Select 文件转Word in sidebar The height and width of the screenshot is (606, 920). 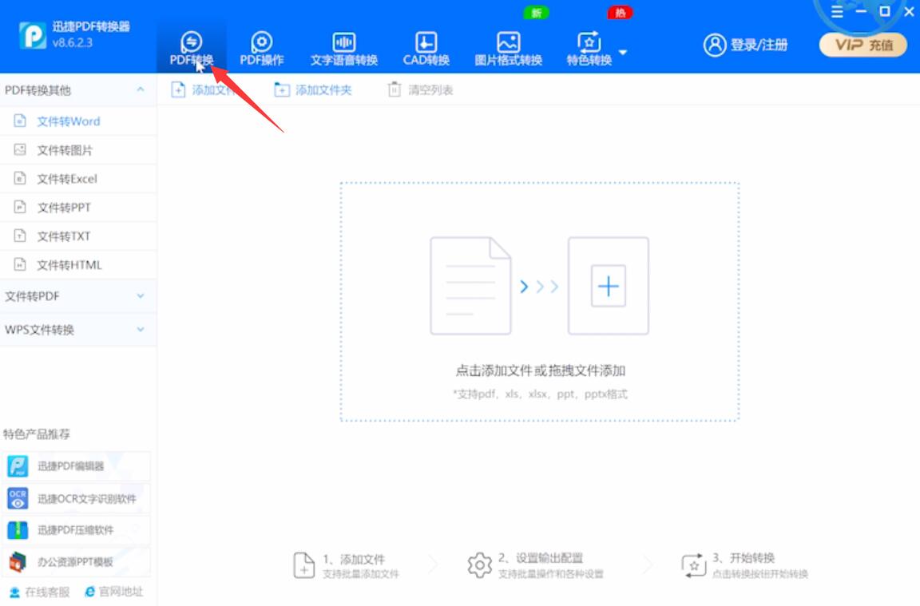78,121
